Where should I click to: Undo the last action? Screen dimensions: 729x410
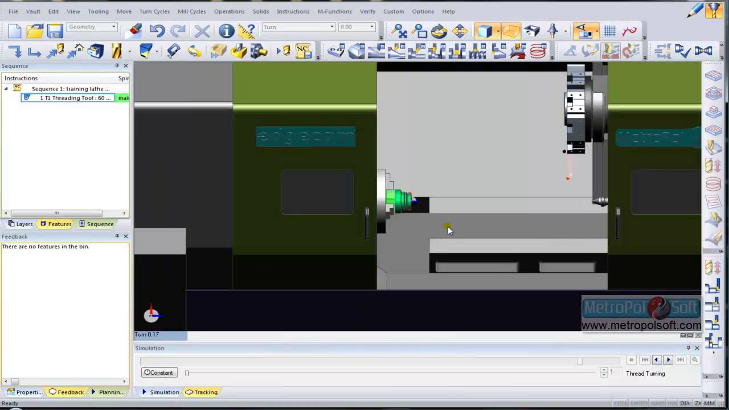[x=157, y=31]
